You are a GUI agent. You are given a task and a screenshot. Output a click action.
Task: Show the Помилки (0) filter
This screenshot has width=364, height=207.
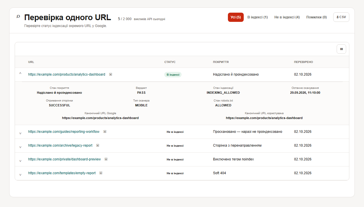(317, 17)
